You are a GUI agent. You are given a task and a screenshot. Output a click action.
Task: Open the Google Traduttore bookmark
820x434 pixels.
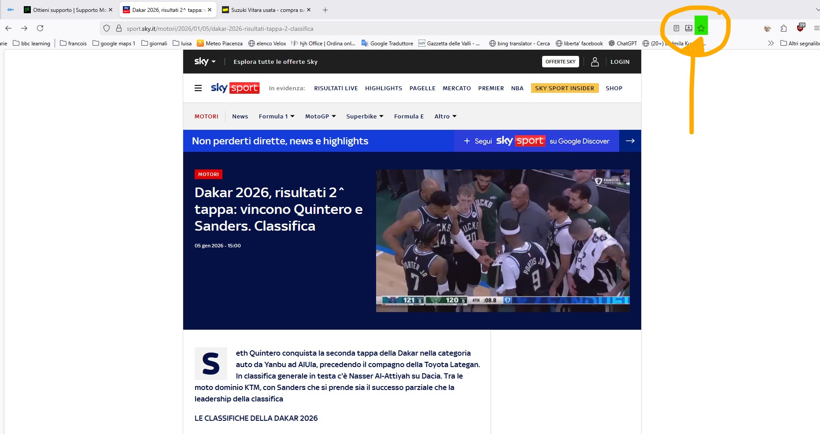[388, 43]
